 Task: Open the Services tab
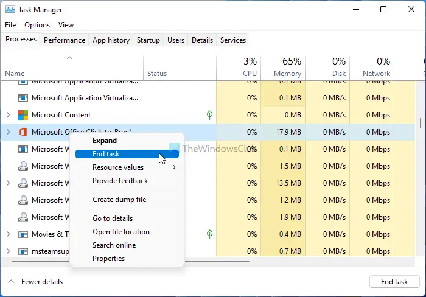click(x=233, y=40)
